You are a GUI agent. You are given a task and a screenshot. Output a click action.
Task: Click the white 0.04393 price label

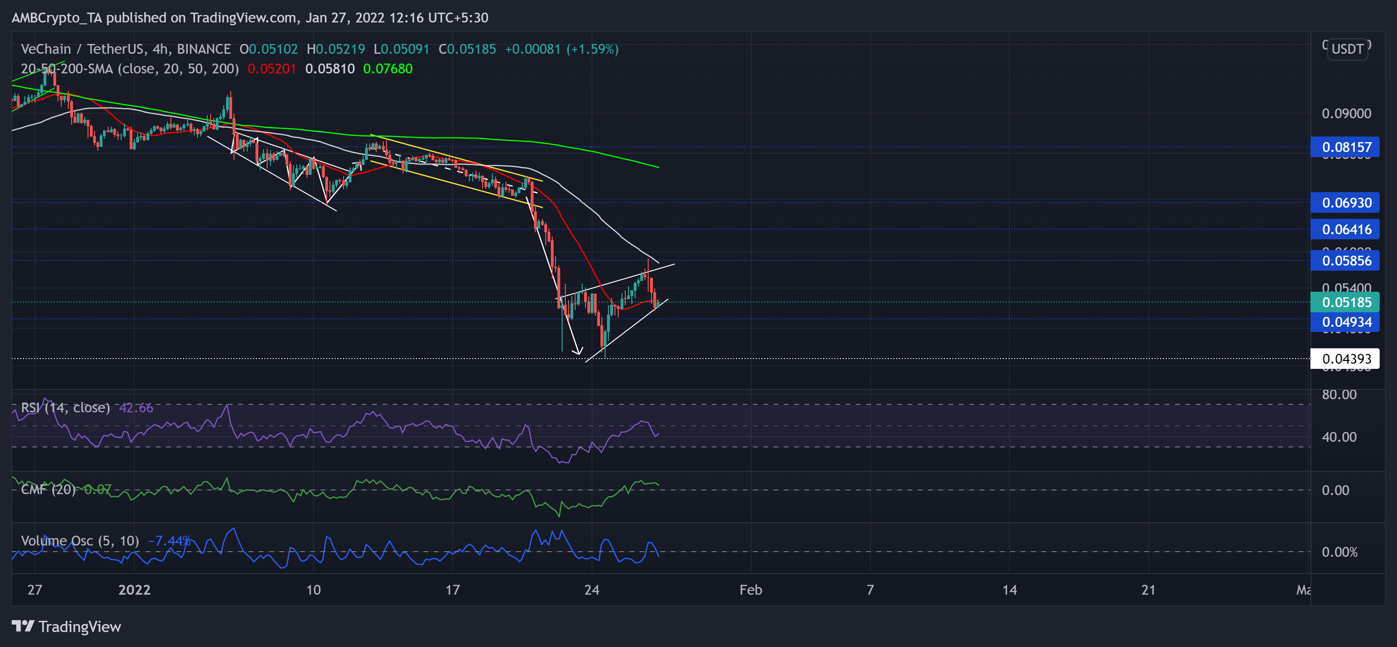click(1345, 359)
